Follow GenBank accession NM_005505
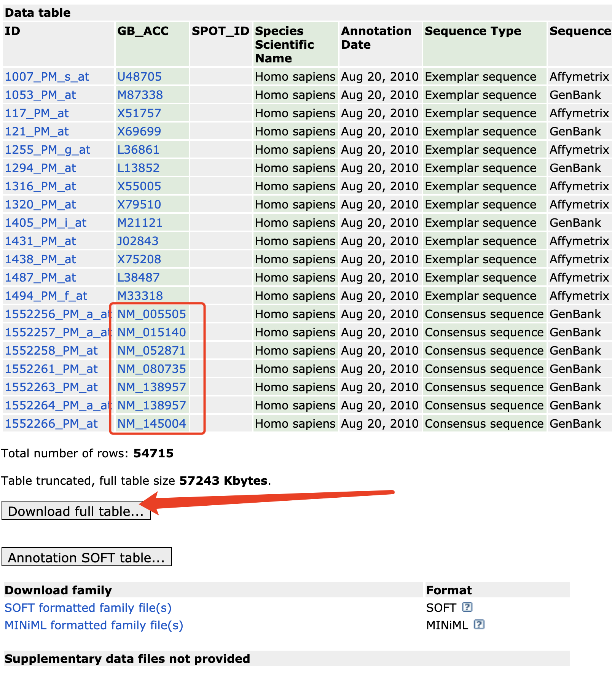 [151, 314]
